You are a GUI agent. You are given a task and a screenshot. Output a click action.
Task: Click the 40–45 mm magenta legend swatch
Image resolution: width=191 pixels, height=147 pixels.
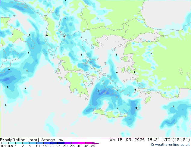pos(82,143)
